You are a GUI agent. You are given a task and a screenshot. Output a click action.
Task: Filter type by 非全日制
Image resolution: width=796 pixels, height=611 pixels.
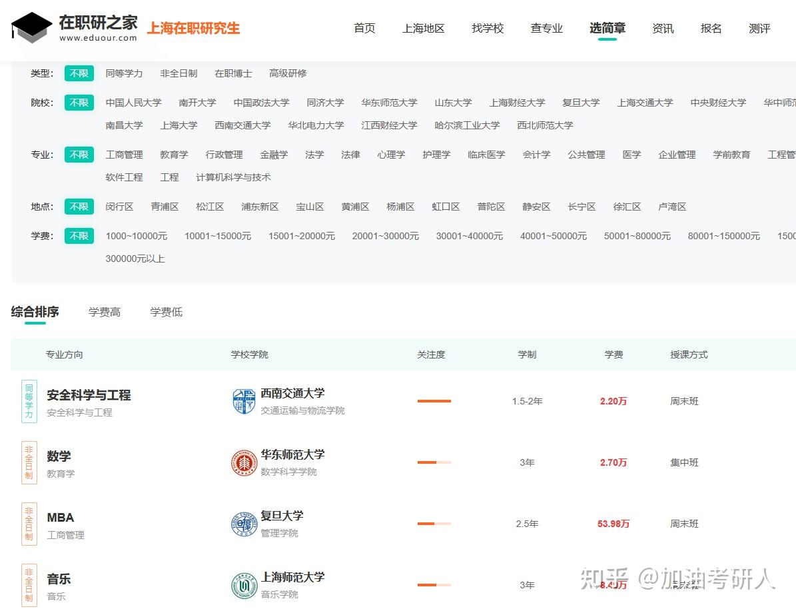pyautogui.click(x=179, y=74)
